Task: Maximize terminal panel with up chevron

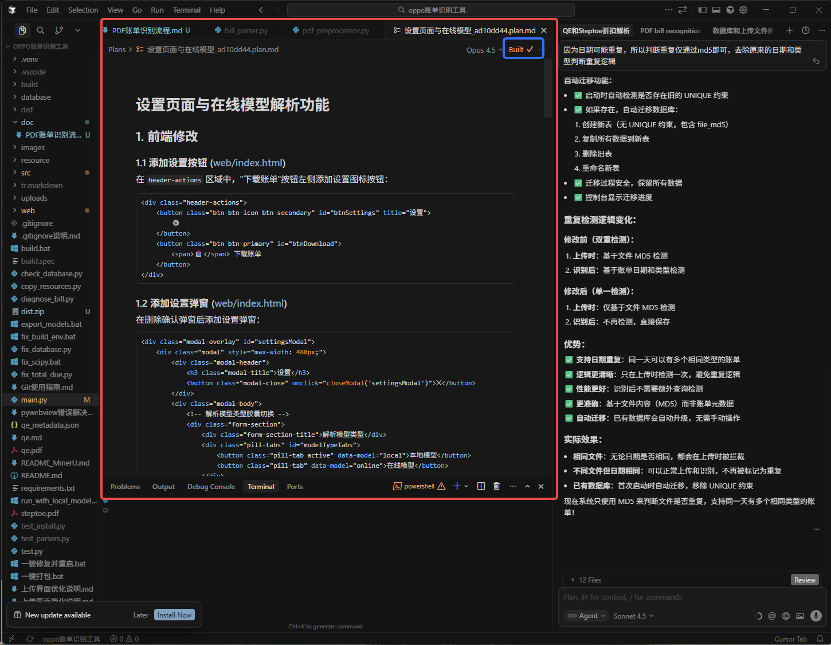Action: click(527, 486)
